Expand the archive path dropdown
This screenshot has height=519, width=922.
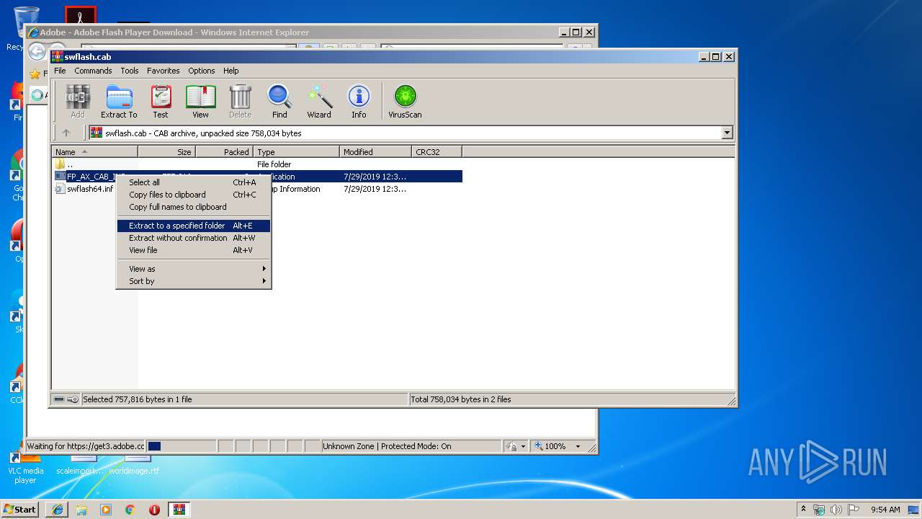tap(727, 133)
